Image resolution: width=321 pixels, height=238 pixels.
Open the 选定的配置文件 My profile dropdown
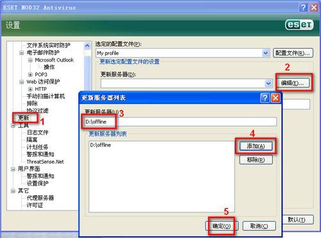click(266, 53)
